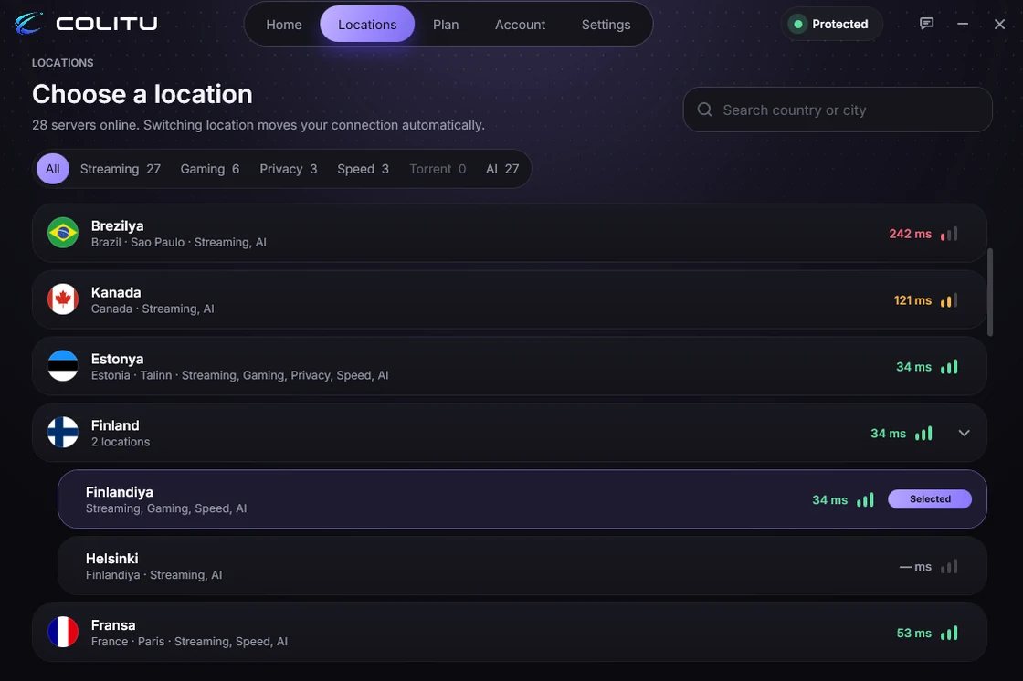Click signal bars in Estonya row
This screenshot has height=681, width=1023.
(x=949, y=367)
